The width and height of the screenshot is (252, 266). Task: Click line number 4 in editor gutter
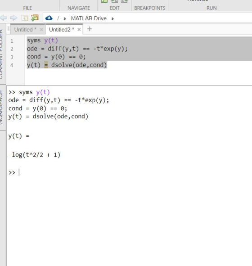click(12, 65)
